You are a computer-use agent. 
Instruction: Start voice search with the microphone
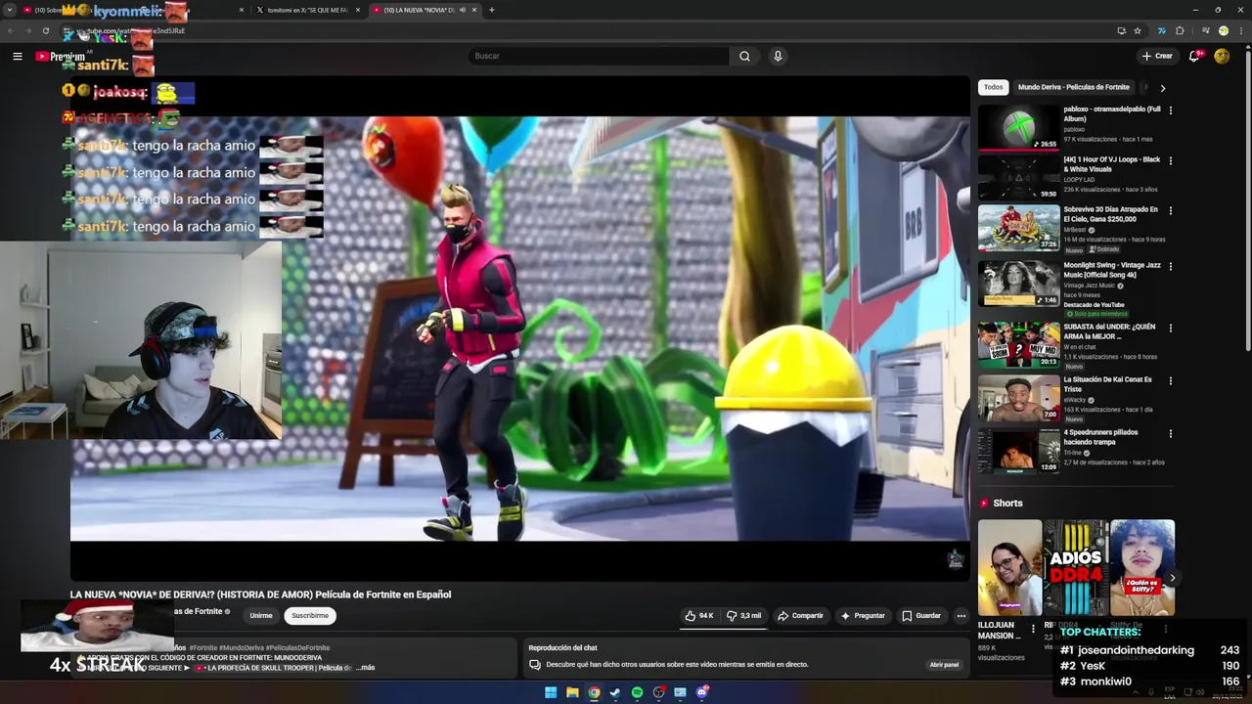click(778, 56)
